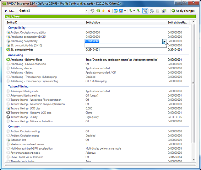The image size is (201, 170).
Task: Import a profile using the toolbar icon
Action: pos(138,11)
